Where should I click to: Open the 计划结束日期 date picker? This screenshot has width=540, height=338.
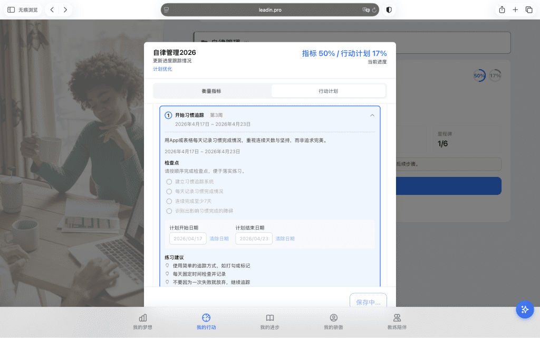click(x=254, y=239)
